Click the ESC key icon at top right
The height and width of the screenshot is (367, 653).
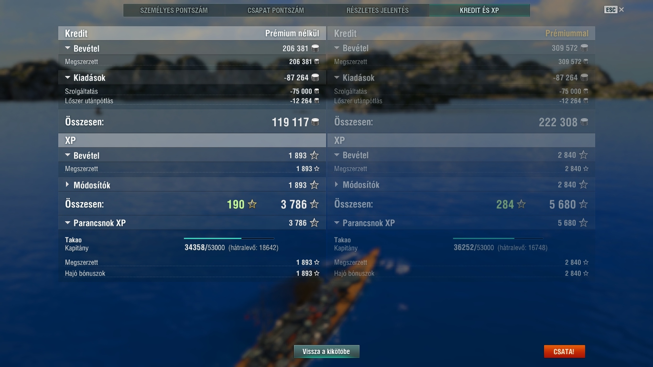[x=610, y=10]
